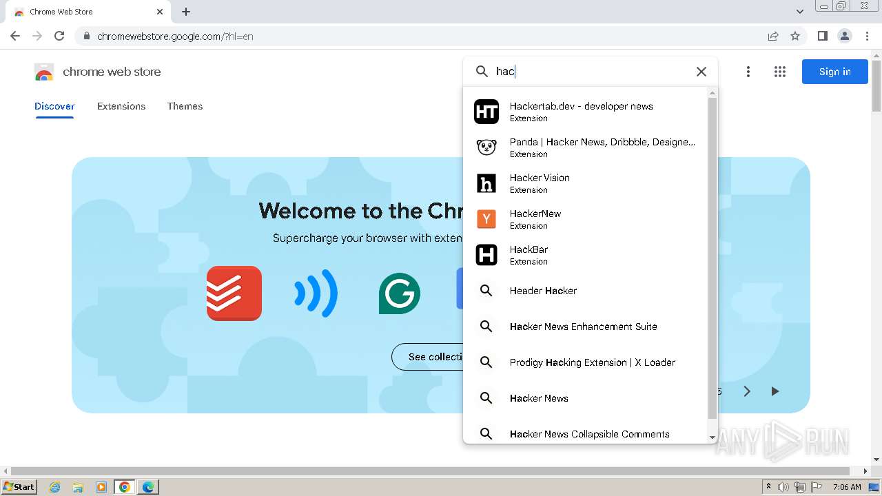Screen dimensions: 882x496
Task: Open the Windows Start menu
Action: pyautogui.click(x=19, y=486)
